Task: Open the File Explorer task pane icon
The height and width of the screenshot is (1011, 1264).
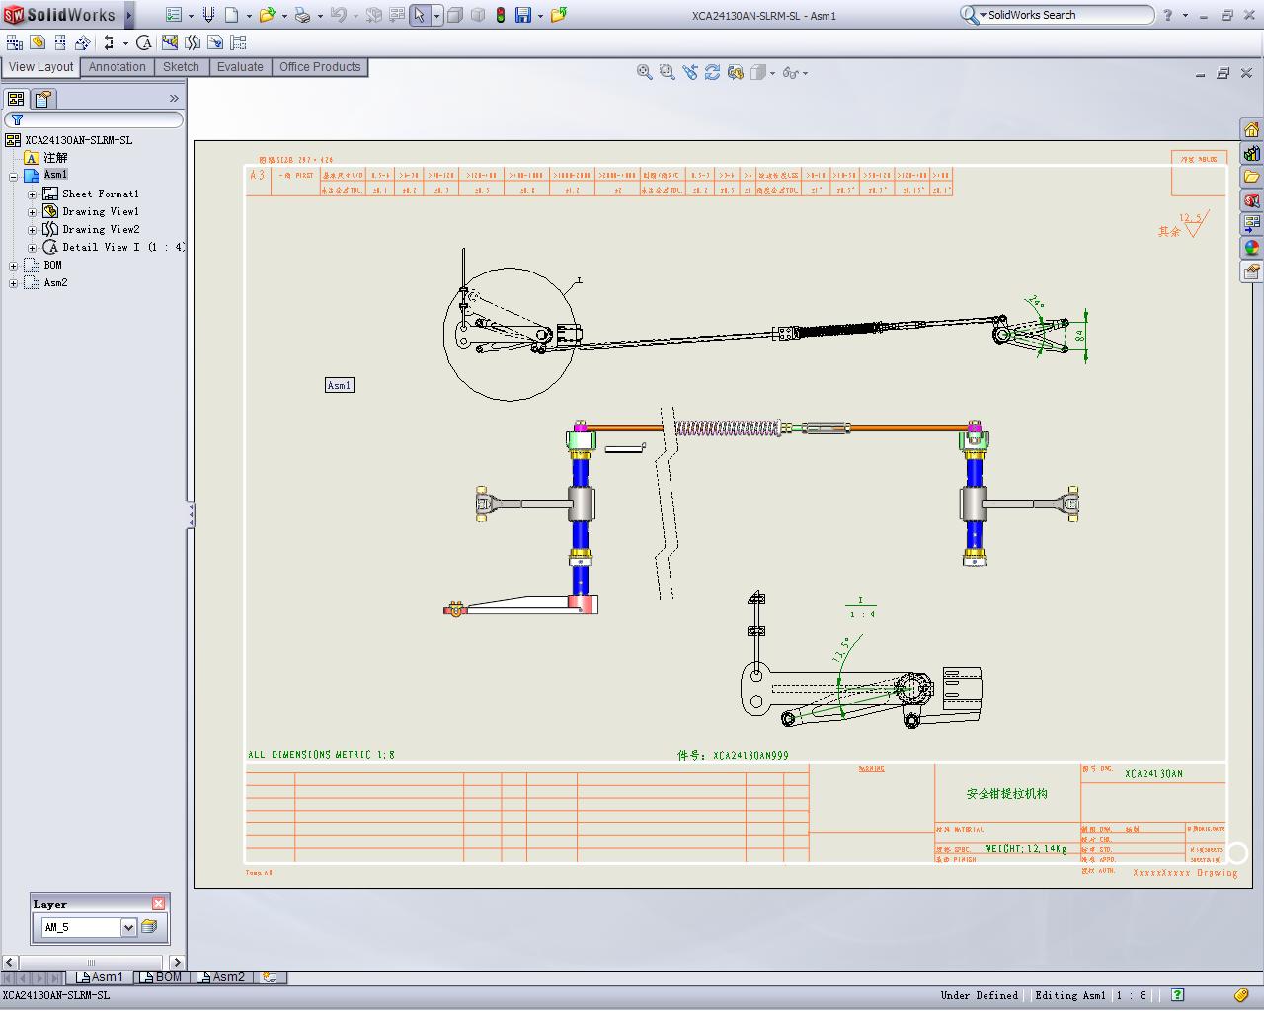Action: pyautogui.click(x=1252, y=178)
